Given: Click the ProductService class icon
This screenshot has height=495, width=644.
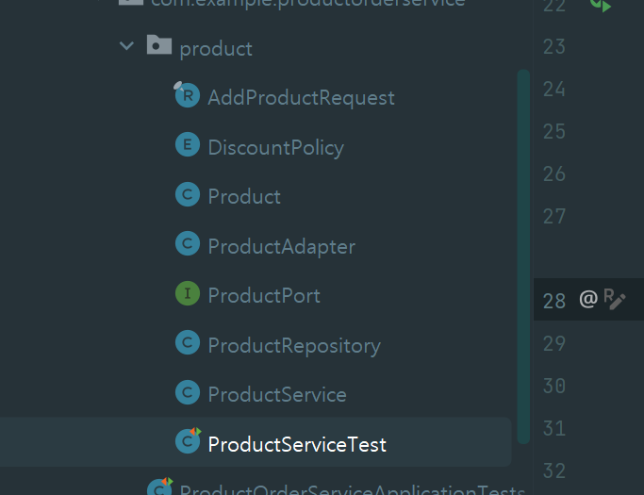Looking at the screenshot, I should coord(188,392).
